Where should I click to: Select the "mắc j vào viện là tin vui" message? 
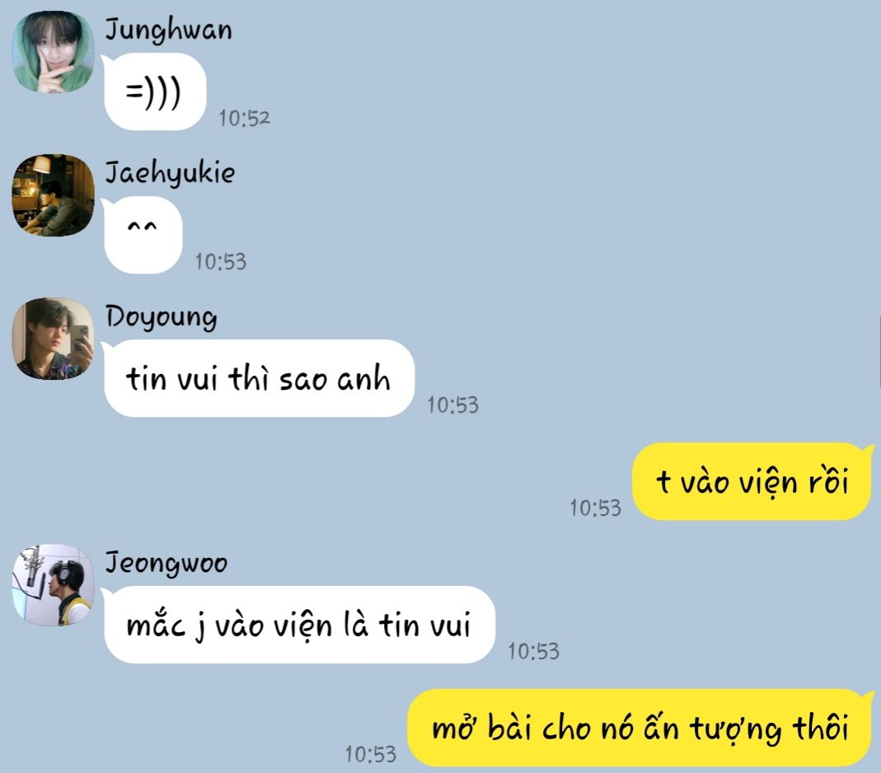299,625
